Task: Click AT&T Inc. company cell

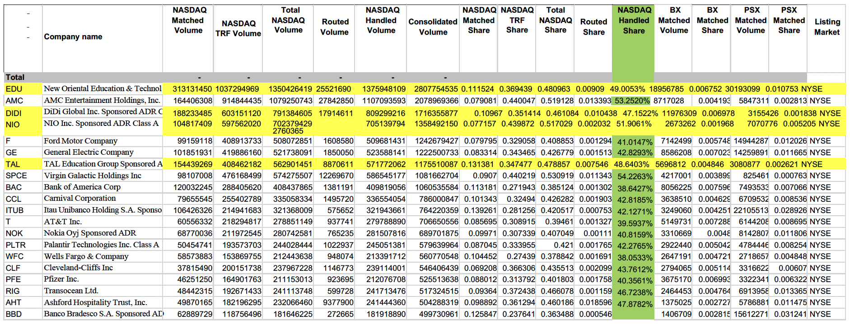Action: [x=63, y=222]
